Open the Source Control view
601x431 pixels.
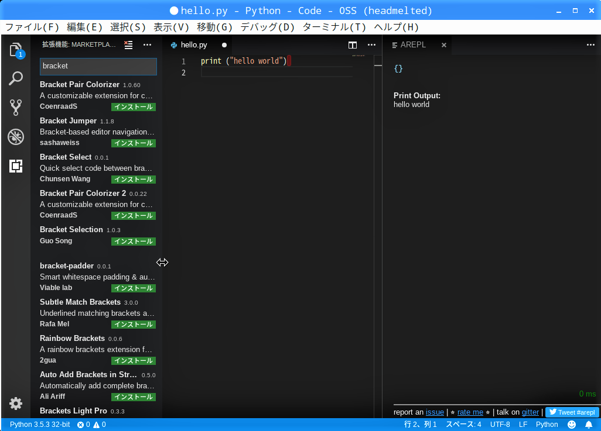[16, 108]
